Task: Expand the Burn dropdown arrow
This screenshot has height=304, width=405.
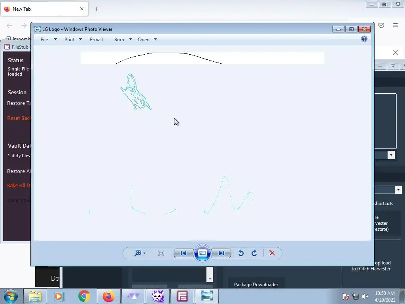Action: tap(130, 39)
